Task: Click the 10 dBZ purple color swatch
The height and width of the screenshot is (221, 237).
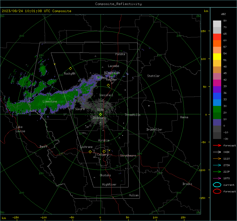Action: 217,122
